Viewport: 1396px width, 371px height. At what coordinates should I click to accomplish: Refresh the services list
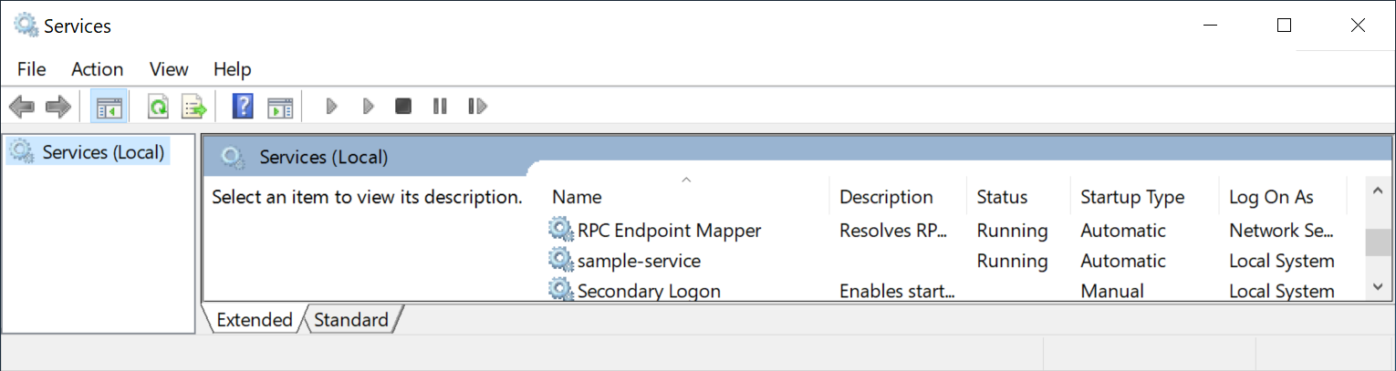159,107
